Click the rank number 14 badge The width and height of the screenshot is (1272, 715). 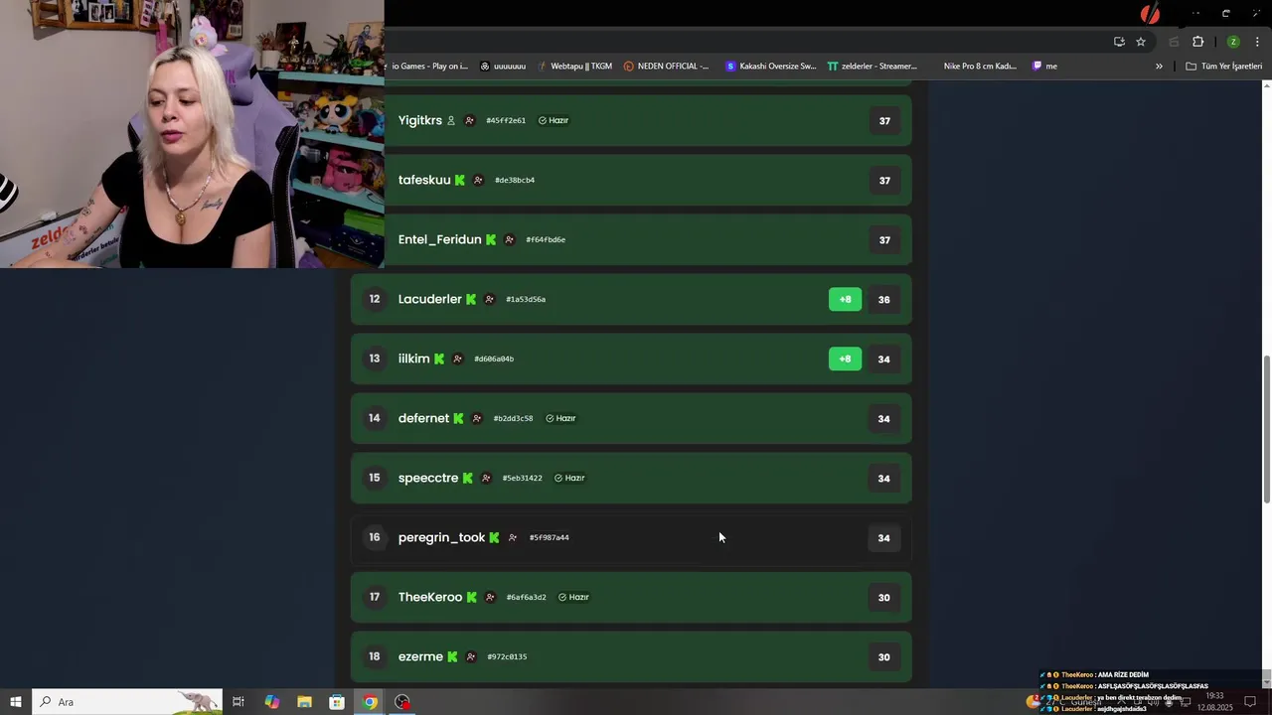(375, 418)
